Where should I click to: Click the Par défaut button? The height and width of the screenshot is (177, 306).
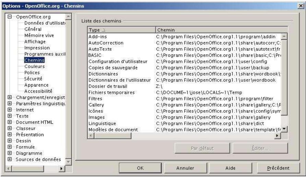[x=202, y=148]
